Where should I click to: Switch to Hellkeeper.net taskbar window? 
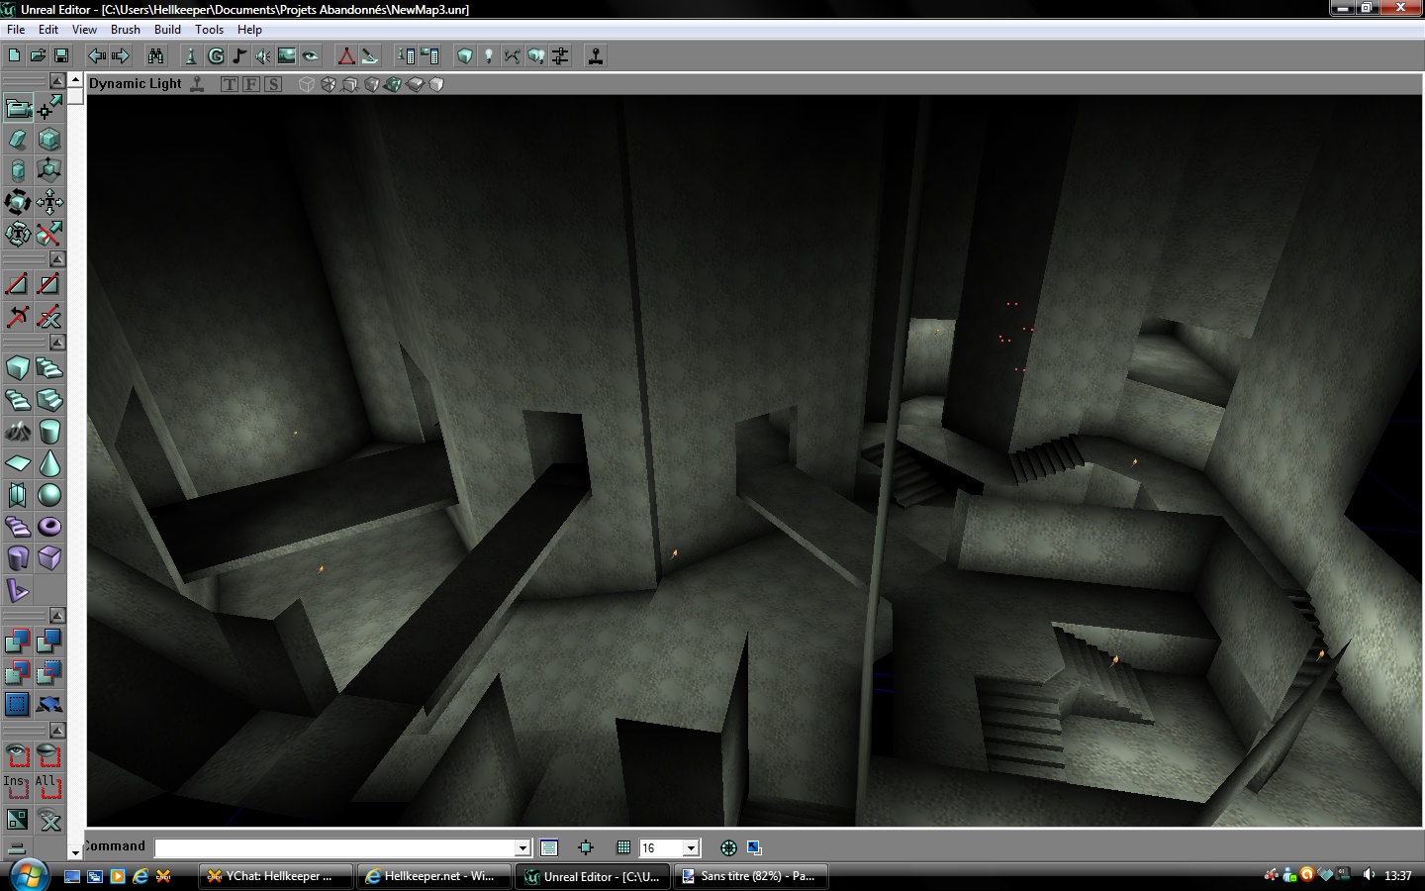tap(433, 876)
